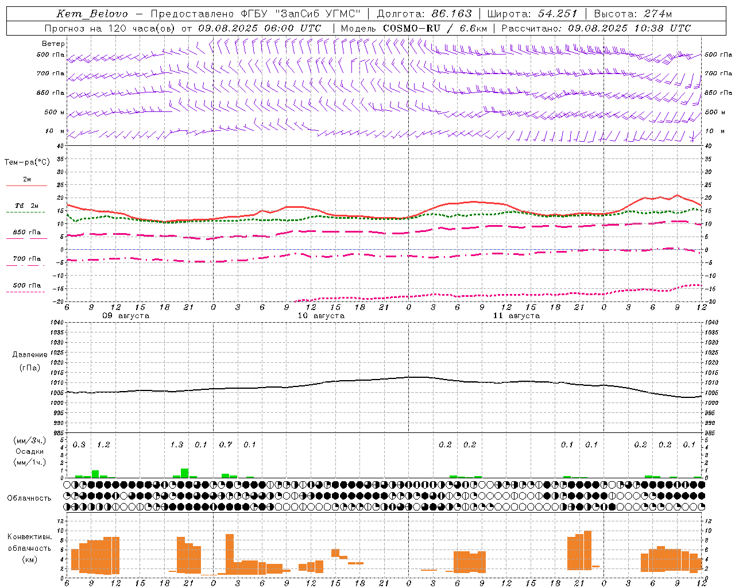Click the 1.3 precipitation value
Screen dimensions: 735x588
(x=177, y=444)
